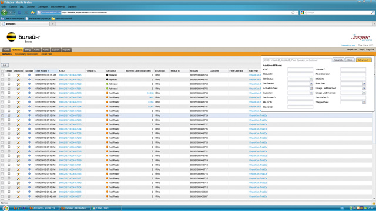
Task: Run diagnostic icon of the highlighted checked row
Action: point(18,115)
